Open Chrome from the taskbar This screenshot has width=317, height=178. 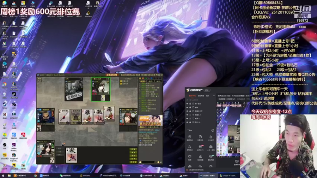[35, 176]
